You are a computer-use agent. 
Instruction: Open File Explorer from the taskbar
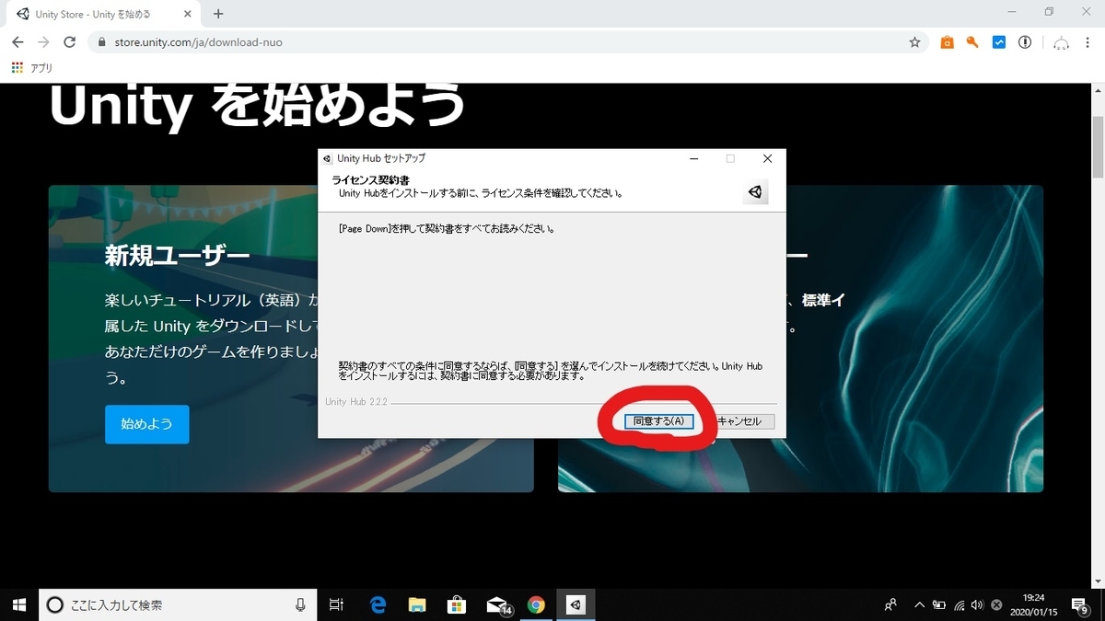pos(417,604)
